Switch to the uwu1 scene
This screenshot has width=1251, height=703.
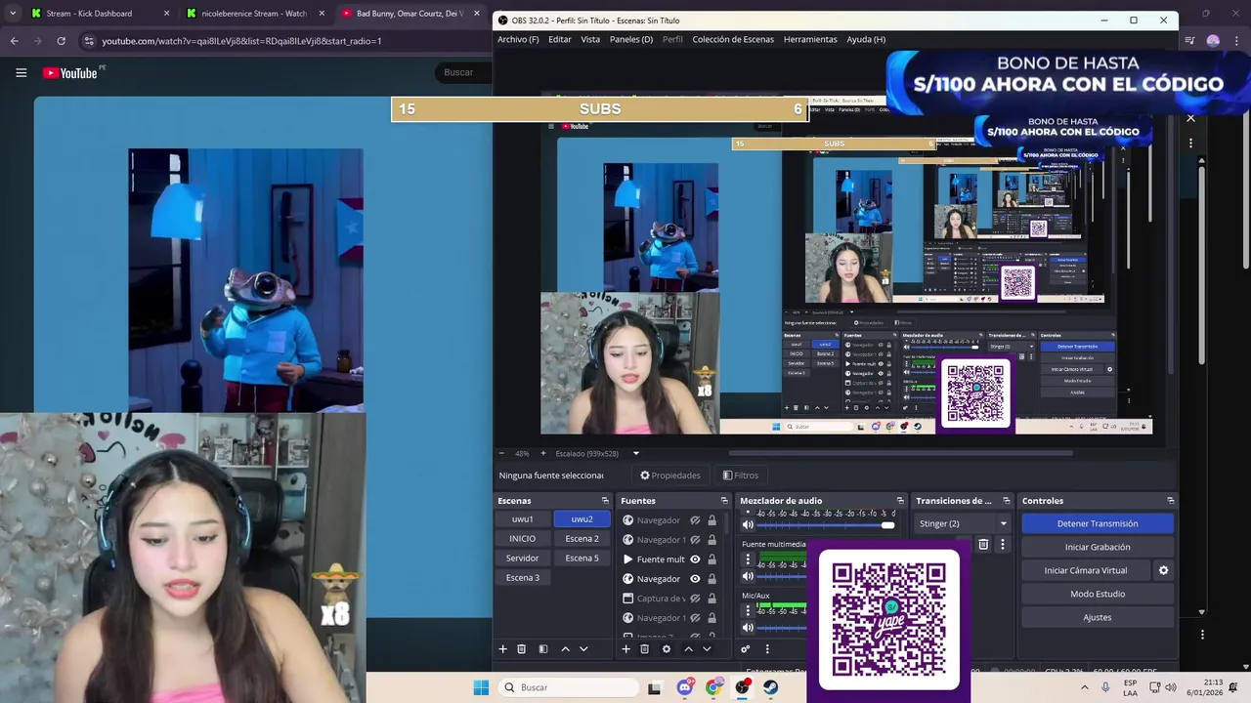click(x=523, y=519)
